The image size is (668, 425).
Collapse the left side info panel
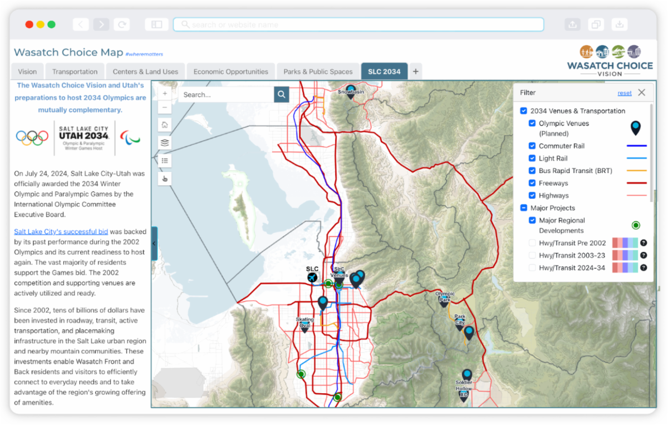tap(154, 243)
